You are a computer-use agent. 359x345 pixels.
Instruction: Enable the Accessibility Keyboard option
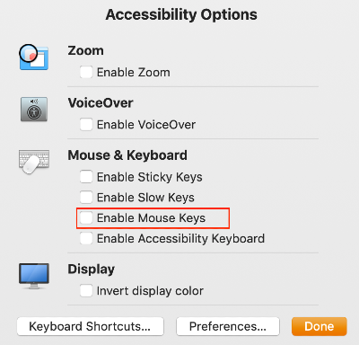coord(86,238)
